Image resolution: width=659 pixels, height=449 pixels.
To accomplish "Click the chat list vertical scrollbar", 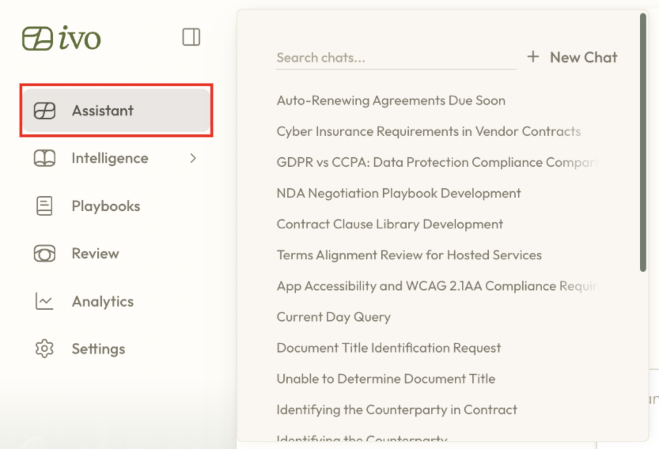I will point(643,142).
